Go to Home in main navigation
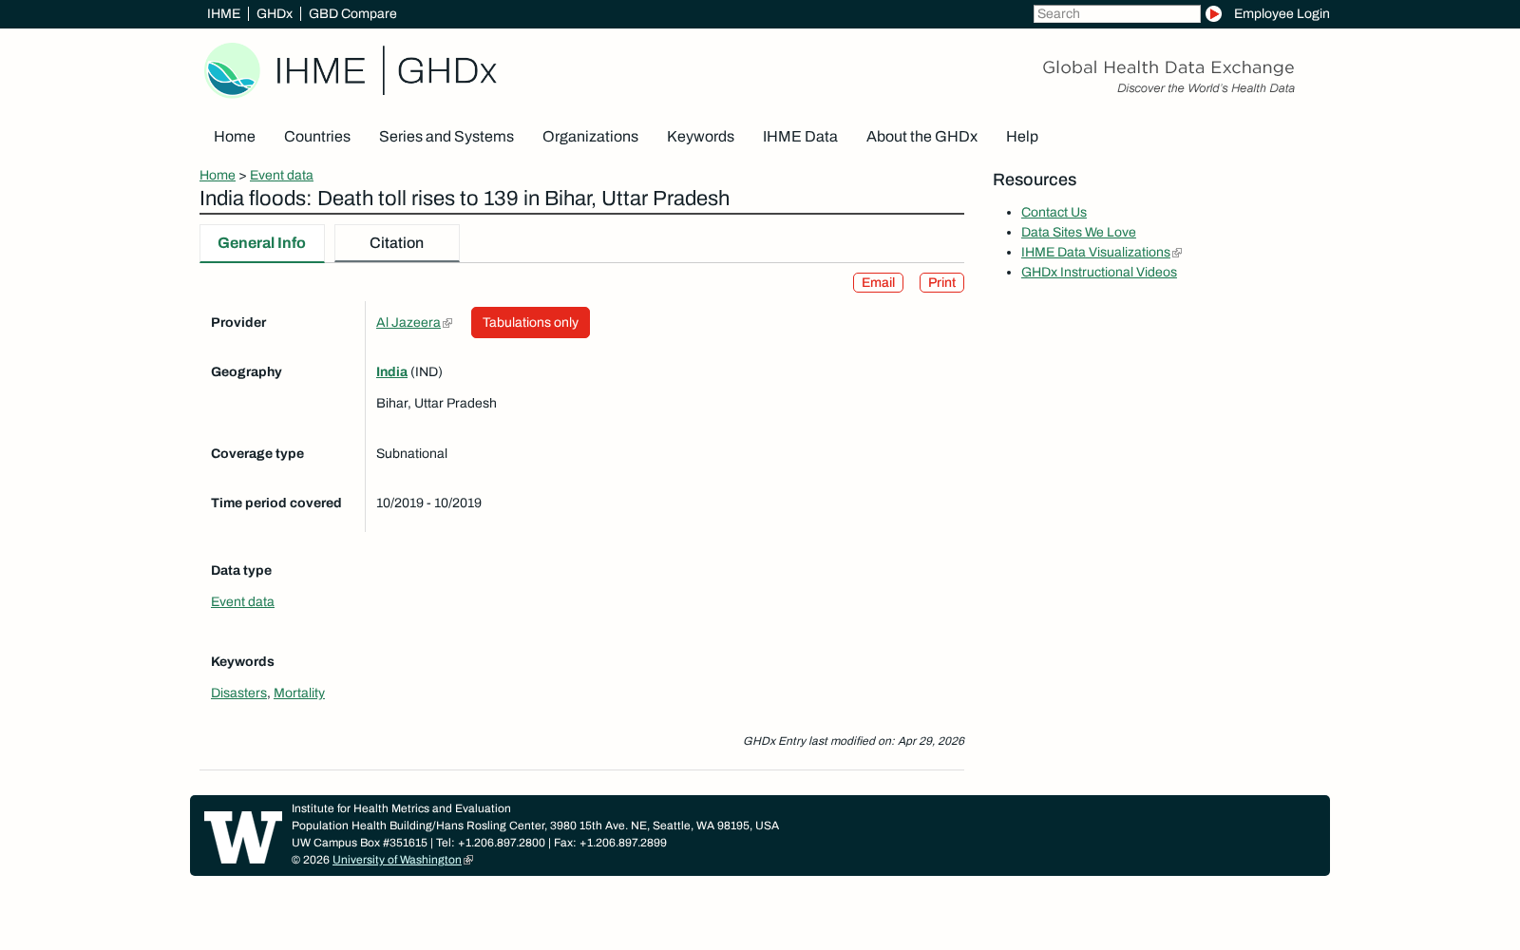 (235, 137)
